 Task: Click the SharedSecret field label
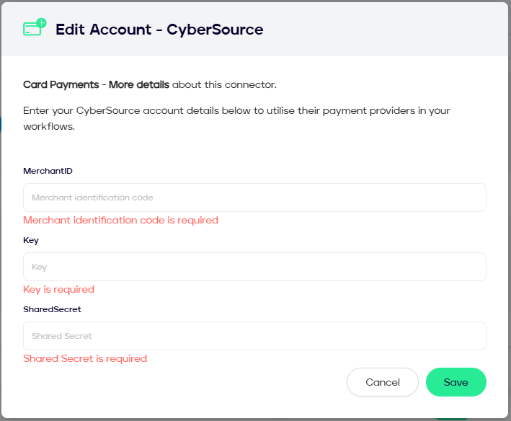(x=52, y=309)
